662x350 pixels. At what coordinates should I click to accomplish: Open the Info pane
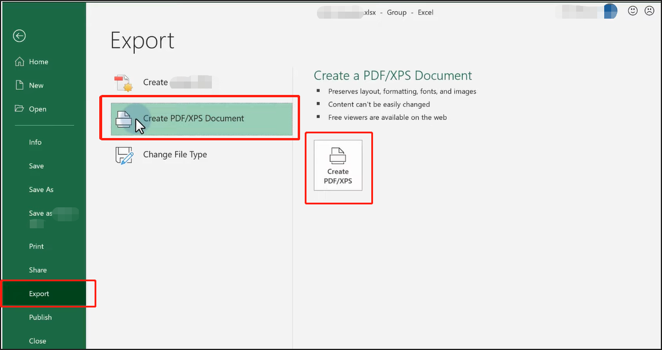[x=35, y=142]
